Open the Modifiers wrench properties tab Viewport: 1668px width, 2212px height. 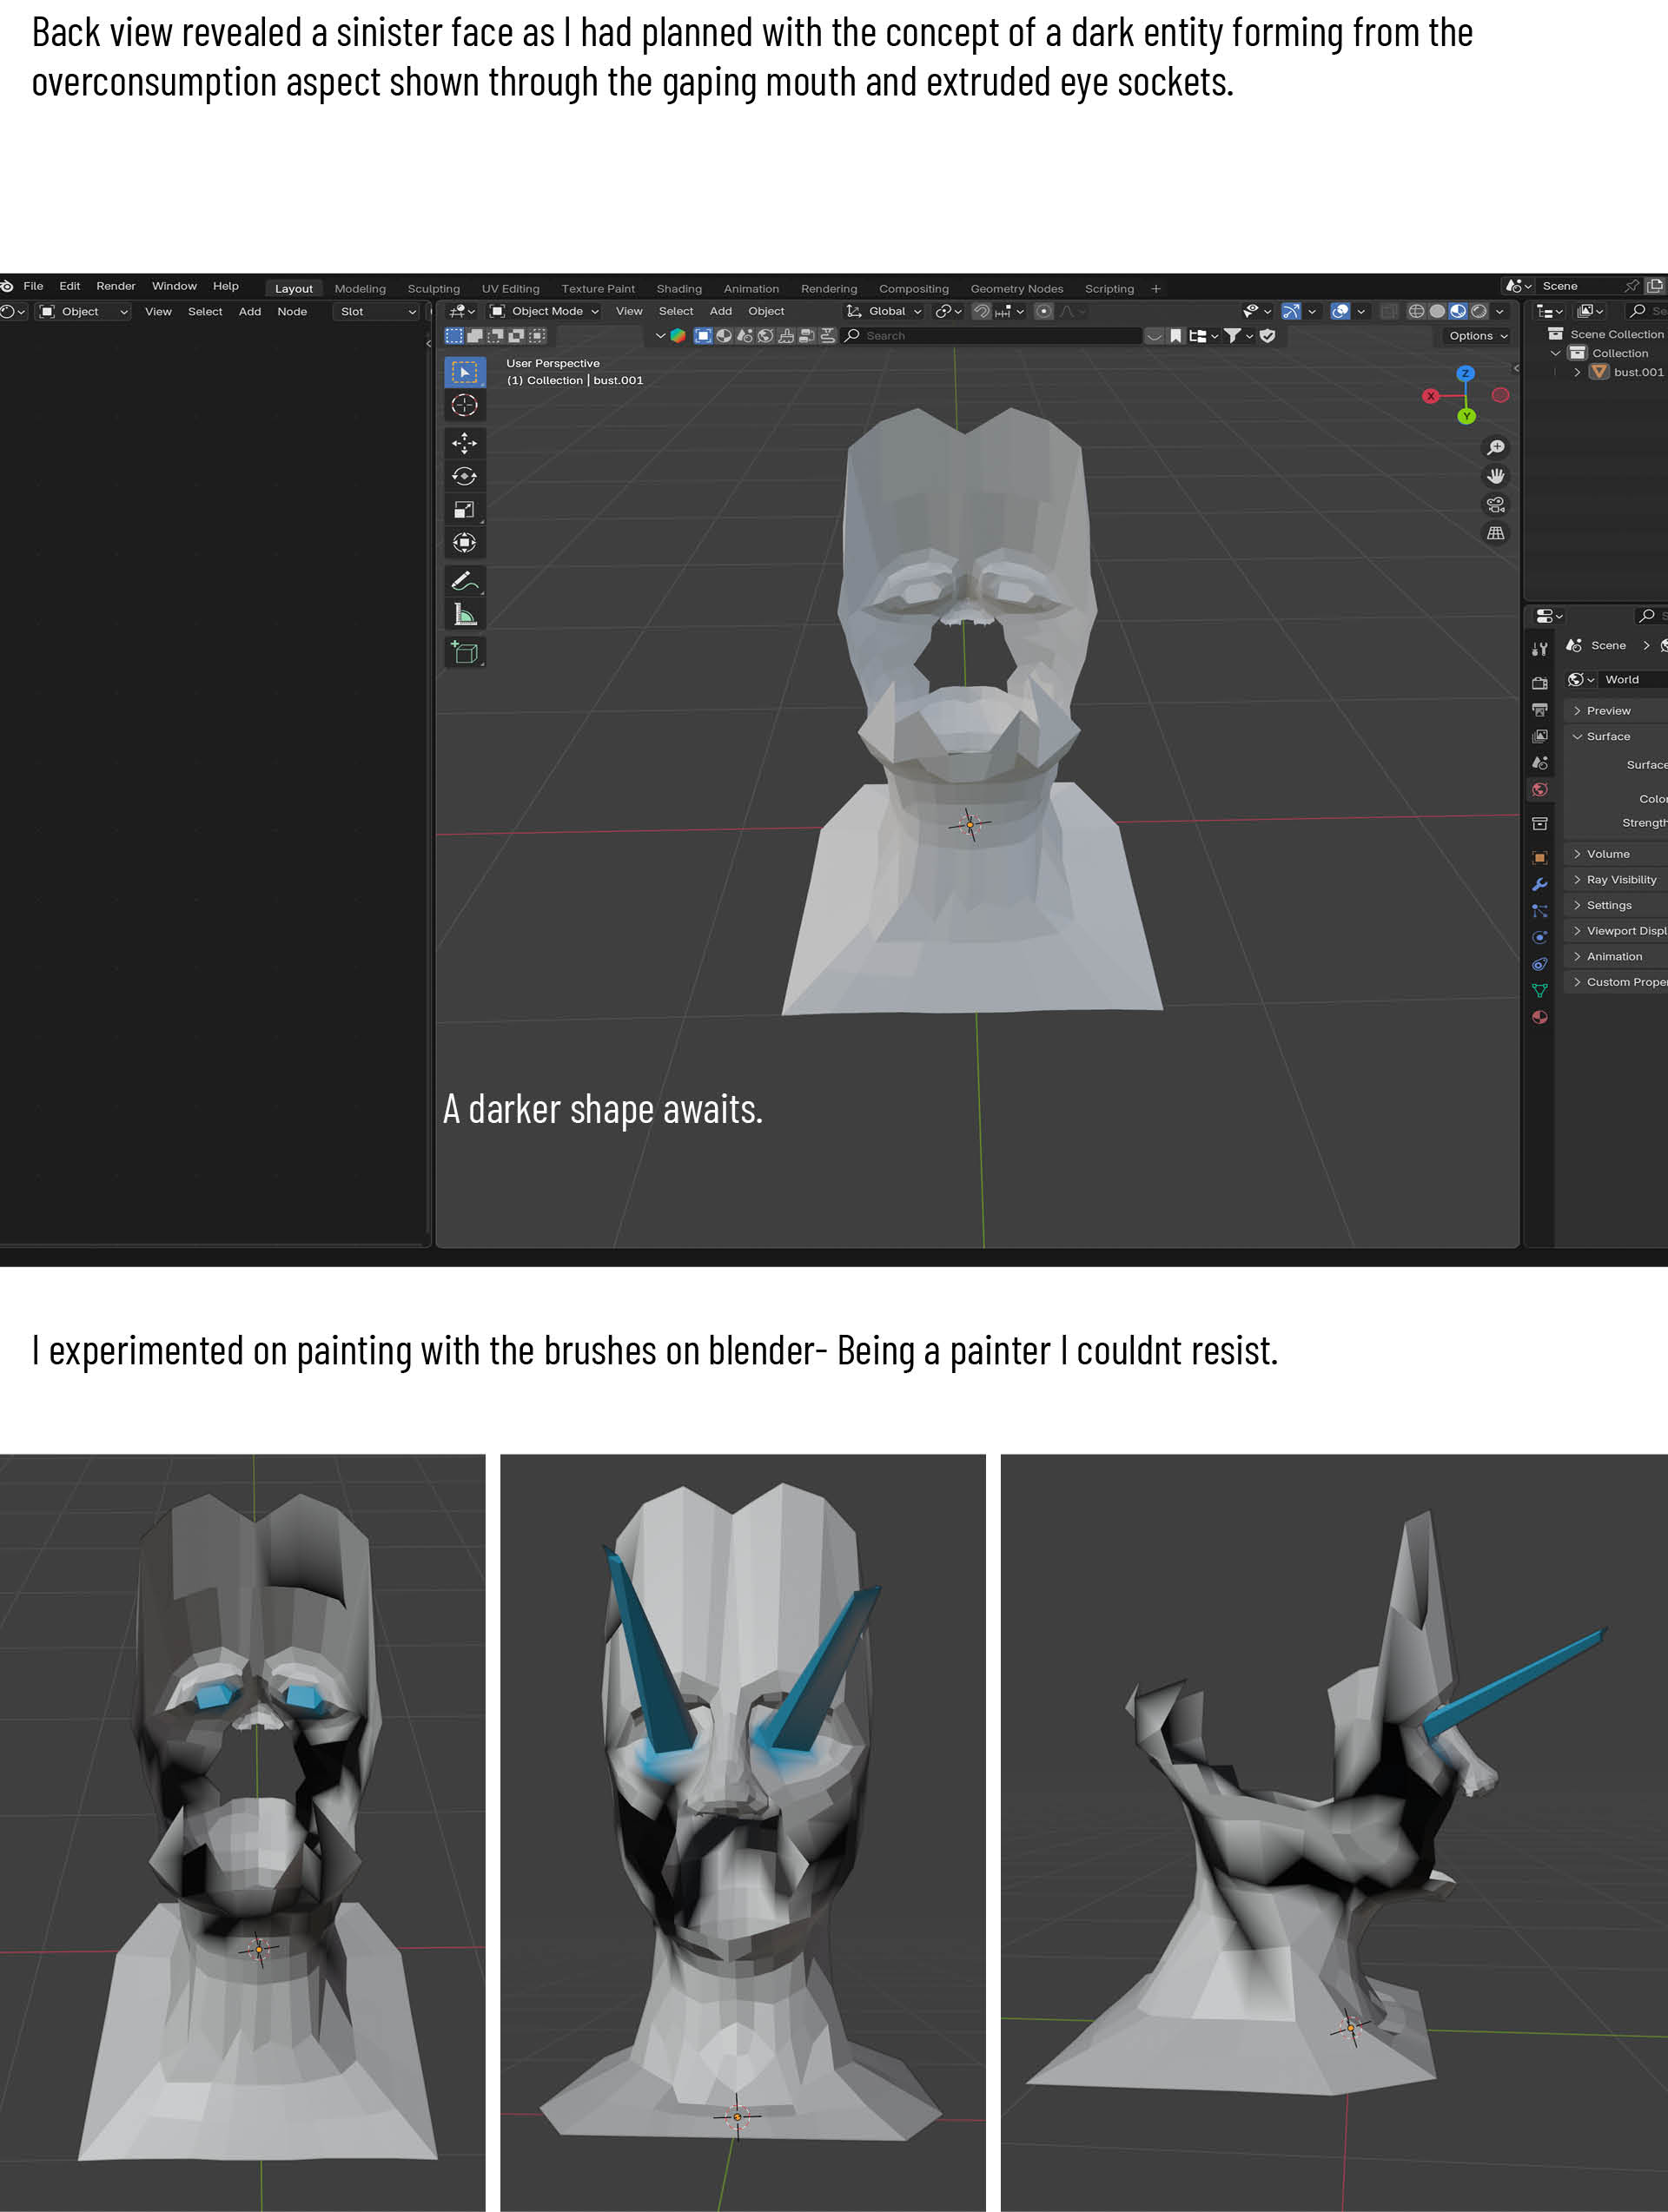point(1540,884)
